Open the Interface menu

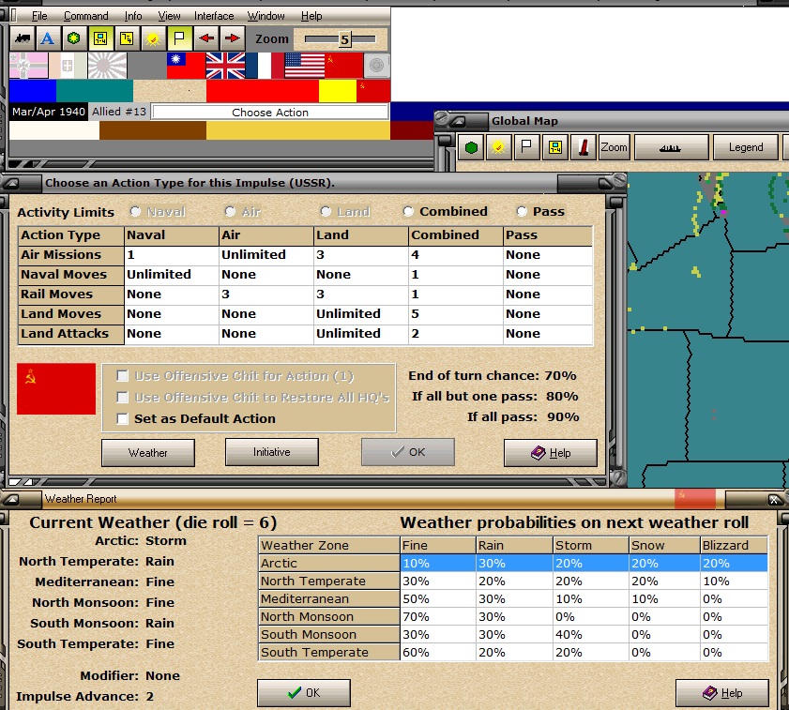coord(214,16)
